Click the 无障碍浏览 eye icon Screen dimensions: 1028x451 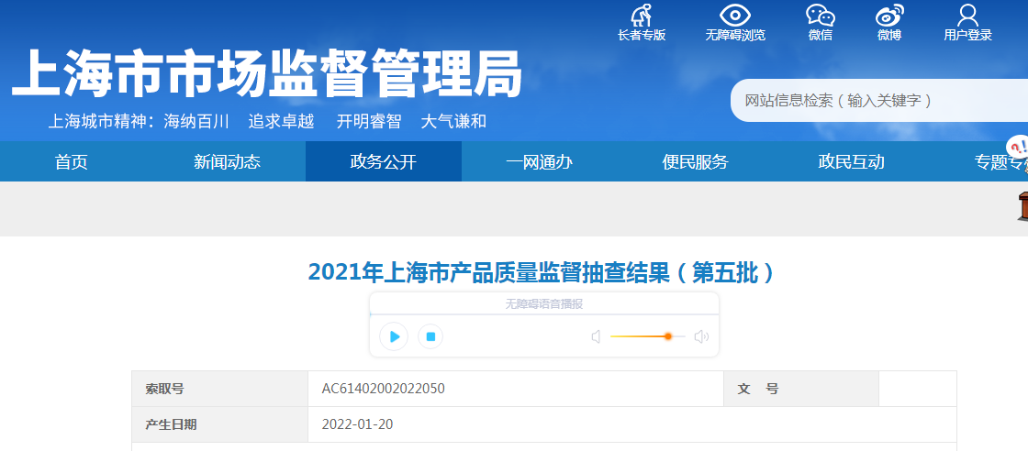pos(735,15)
